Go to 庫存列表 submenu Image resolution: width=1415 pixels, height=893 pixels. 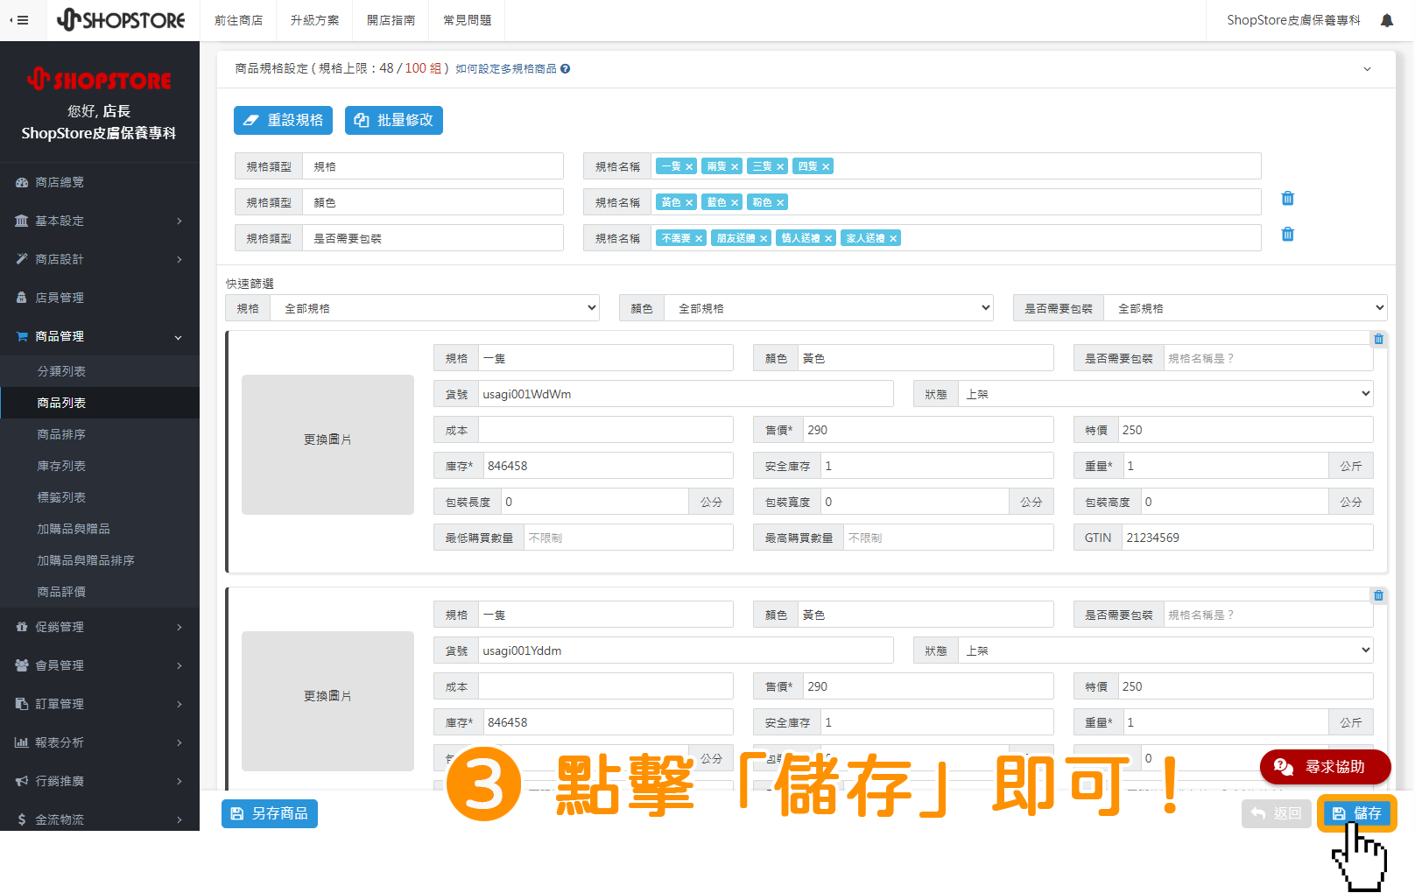[x=100, y=466]
